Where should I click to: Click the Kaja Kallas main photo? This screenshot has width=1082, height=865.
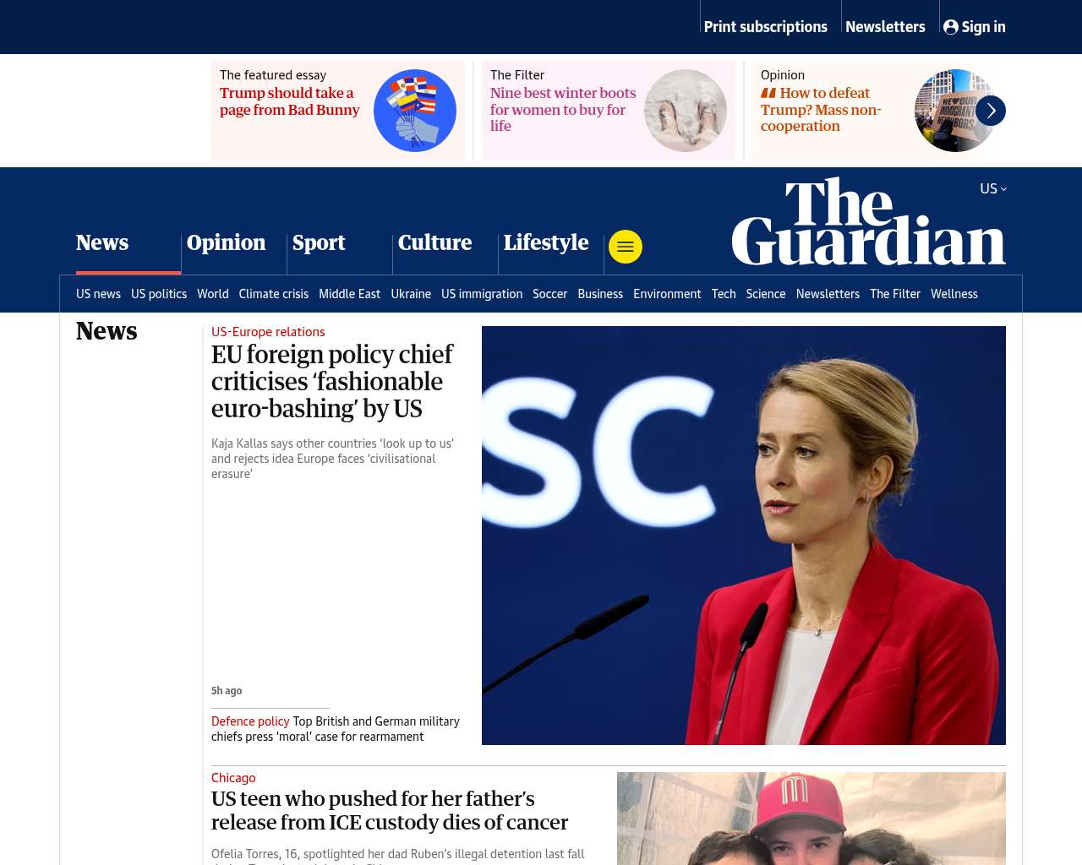pos(744,536)
